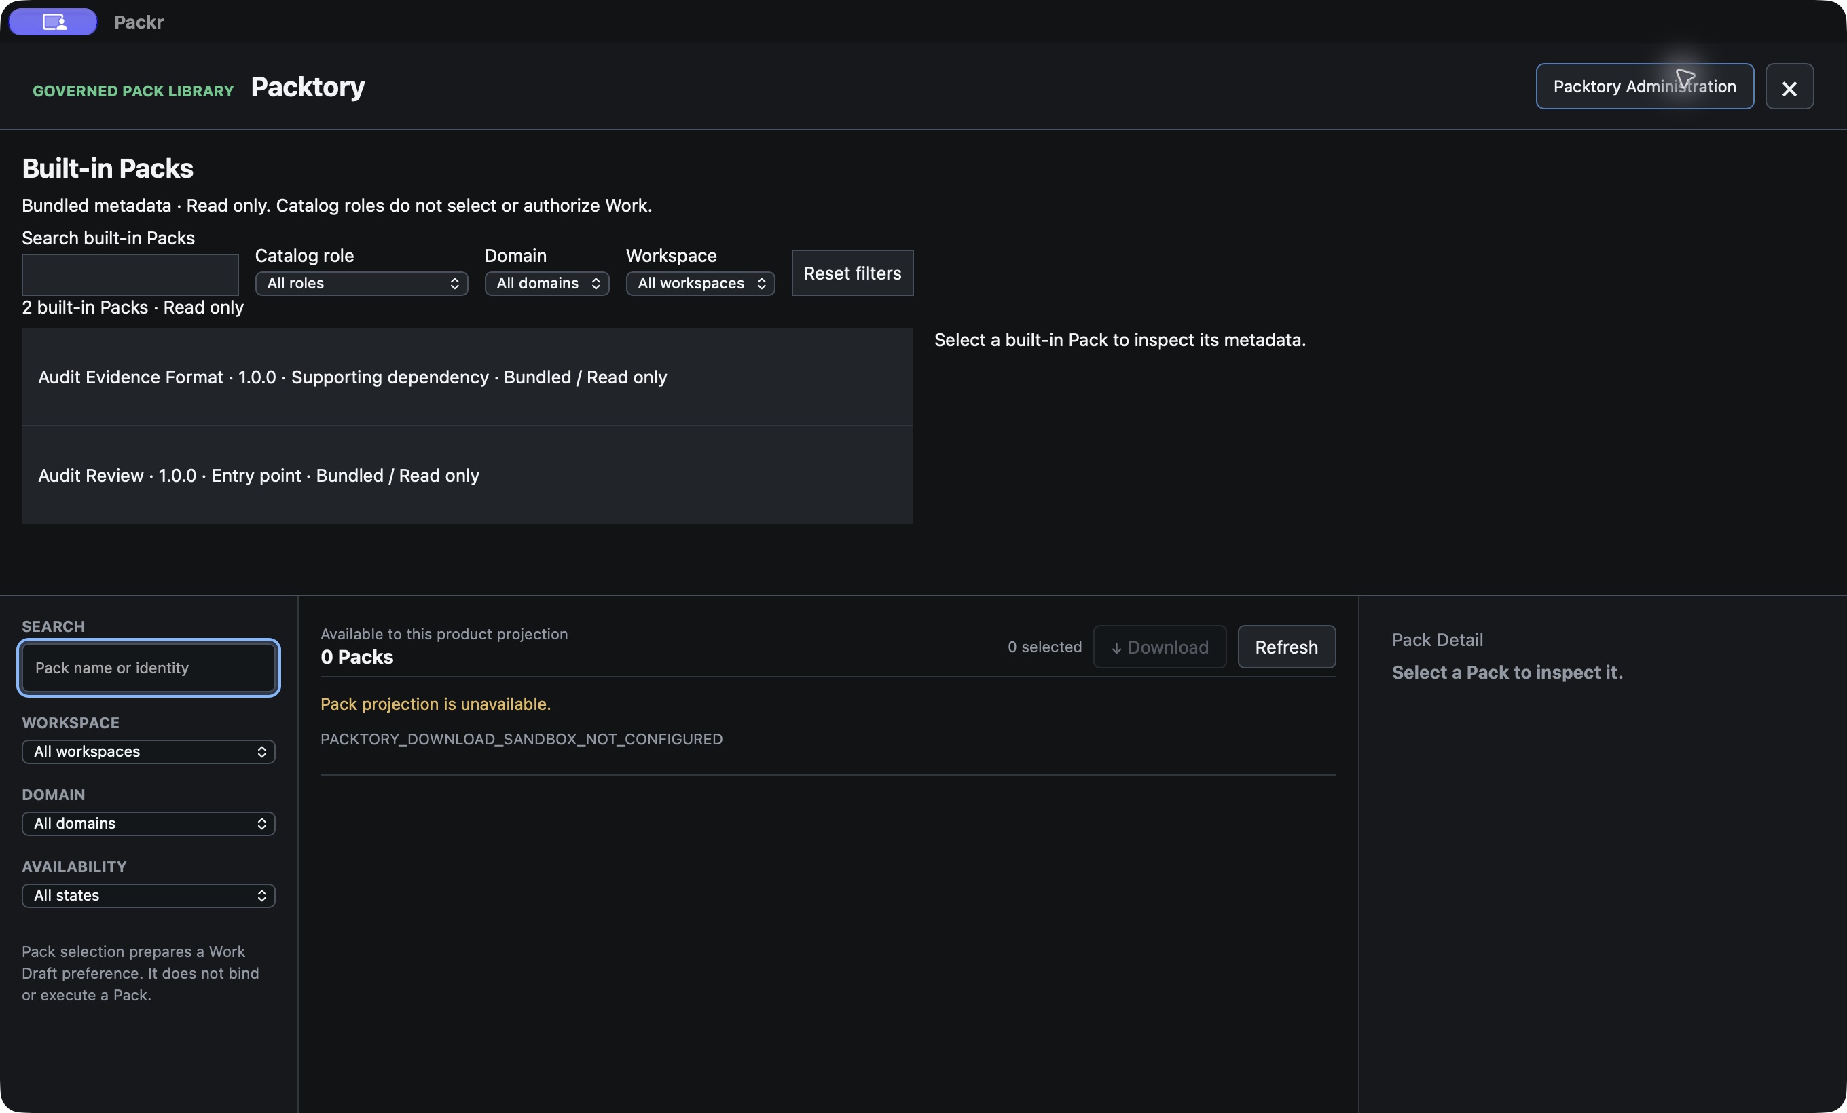Expand the sidebar DOMAIN dropdown

[149, 824]
